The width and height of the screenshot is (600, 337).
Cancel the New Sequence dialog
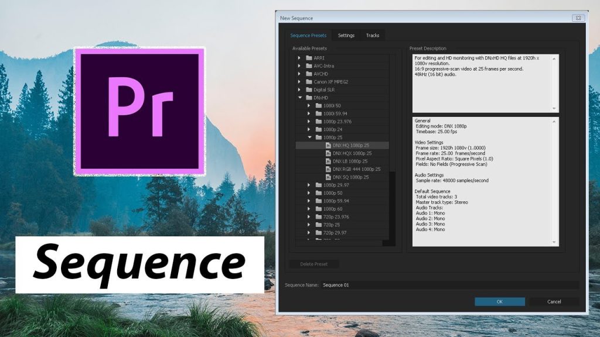coord(554,302)
